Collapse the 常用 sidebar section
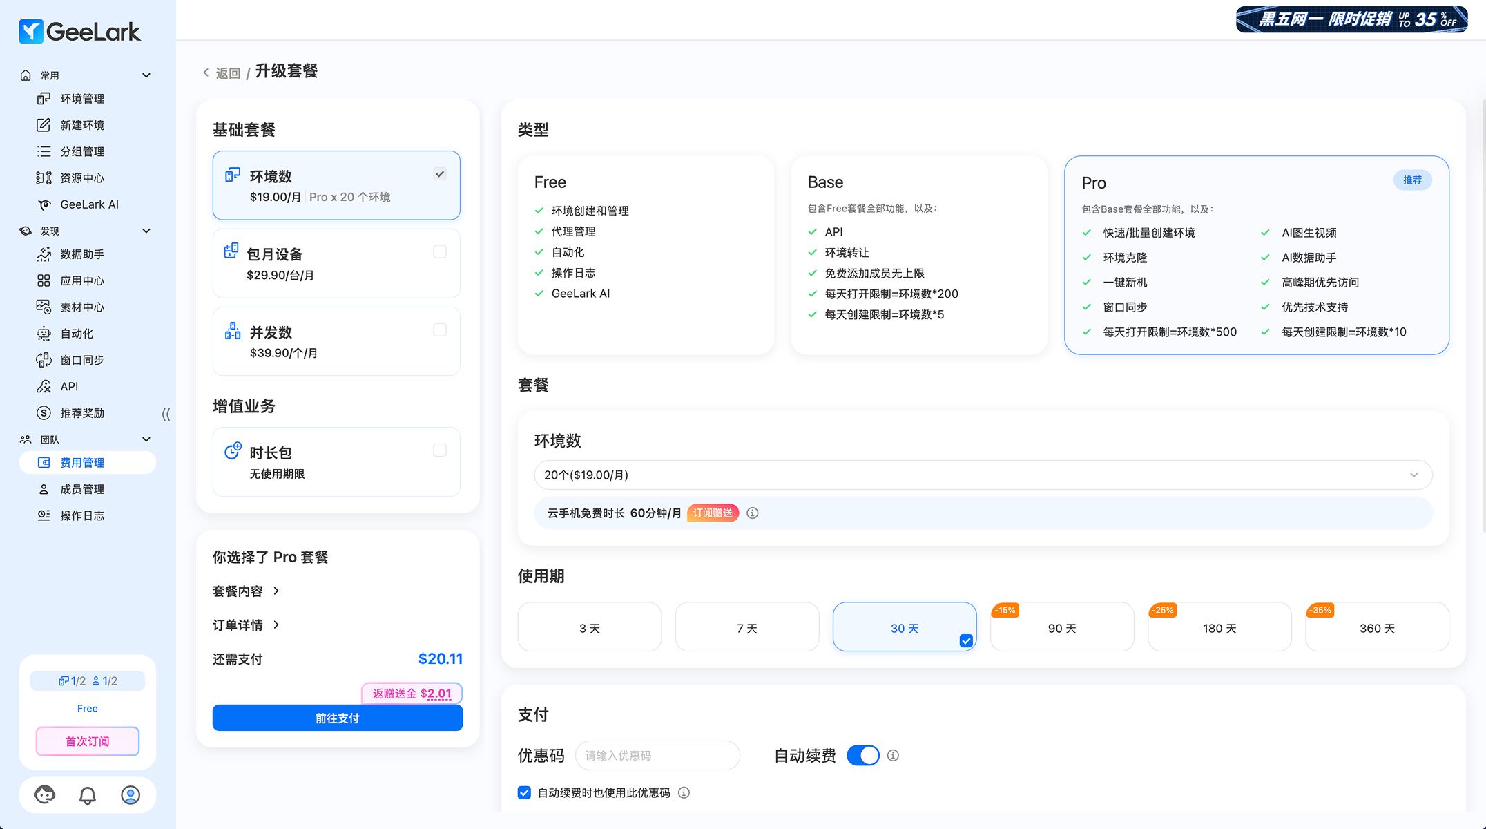Screen dimensions: 1486x829 tap(146, 75)
